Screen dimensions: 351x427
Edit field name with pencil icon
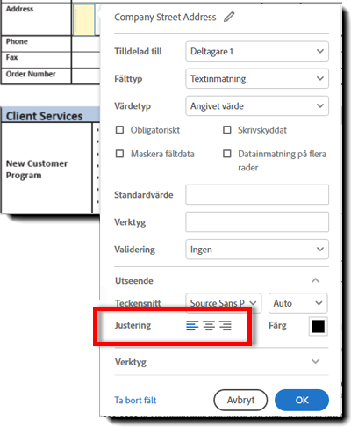pyautogui.click(x=229, y=17)
